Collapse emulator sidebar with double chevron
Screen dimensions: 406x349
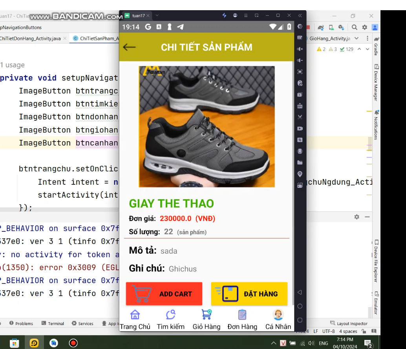tap(300, 16)
